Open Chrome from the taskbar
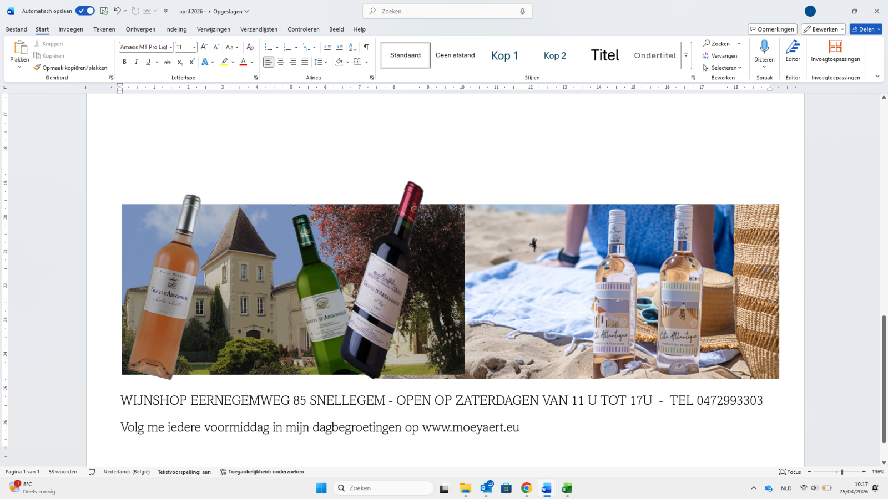This screenshot has width=888, height=499. tap(526, 488)
